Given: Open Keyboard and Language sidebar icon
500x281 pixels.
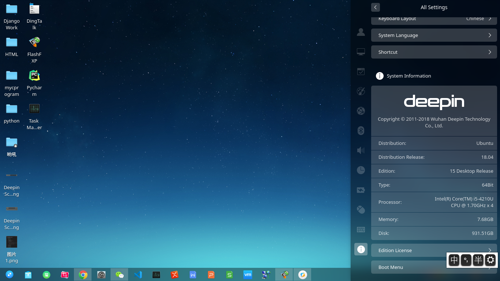Looking at the screenshot, I should [x=361, y=230].
